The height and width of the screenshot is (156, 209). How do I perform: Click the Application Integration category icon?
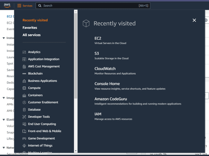[x=24, y=59]
